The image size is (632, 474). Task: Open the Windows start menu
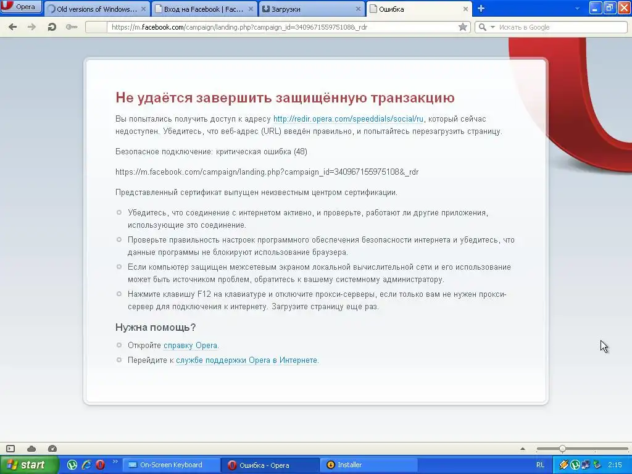28,465
